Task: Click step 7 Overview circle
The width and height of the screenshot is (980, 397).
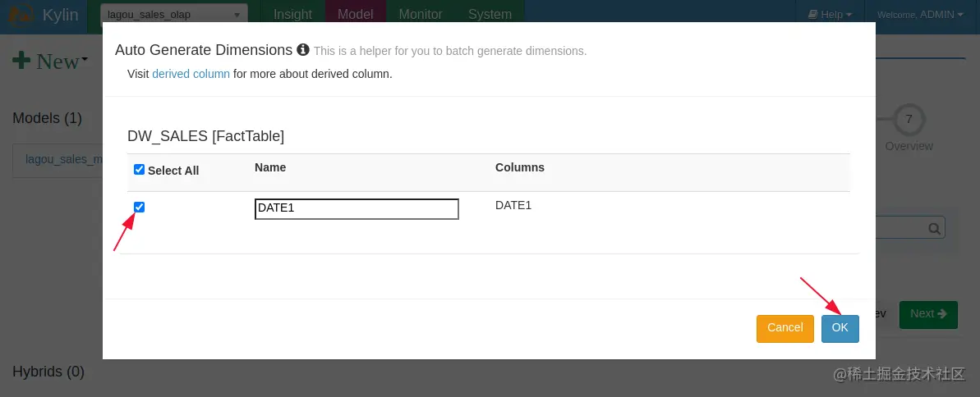Action: click(x=909, y=119)
